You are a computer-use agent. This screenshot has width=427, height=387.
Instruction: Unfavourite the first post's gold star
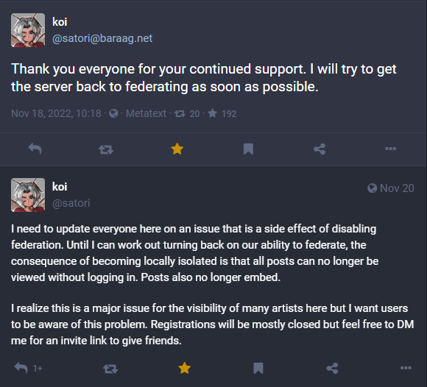coord(177,149)
